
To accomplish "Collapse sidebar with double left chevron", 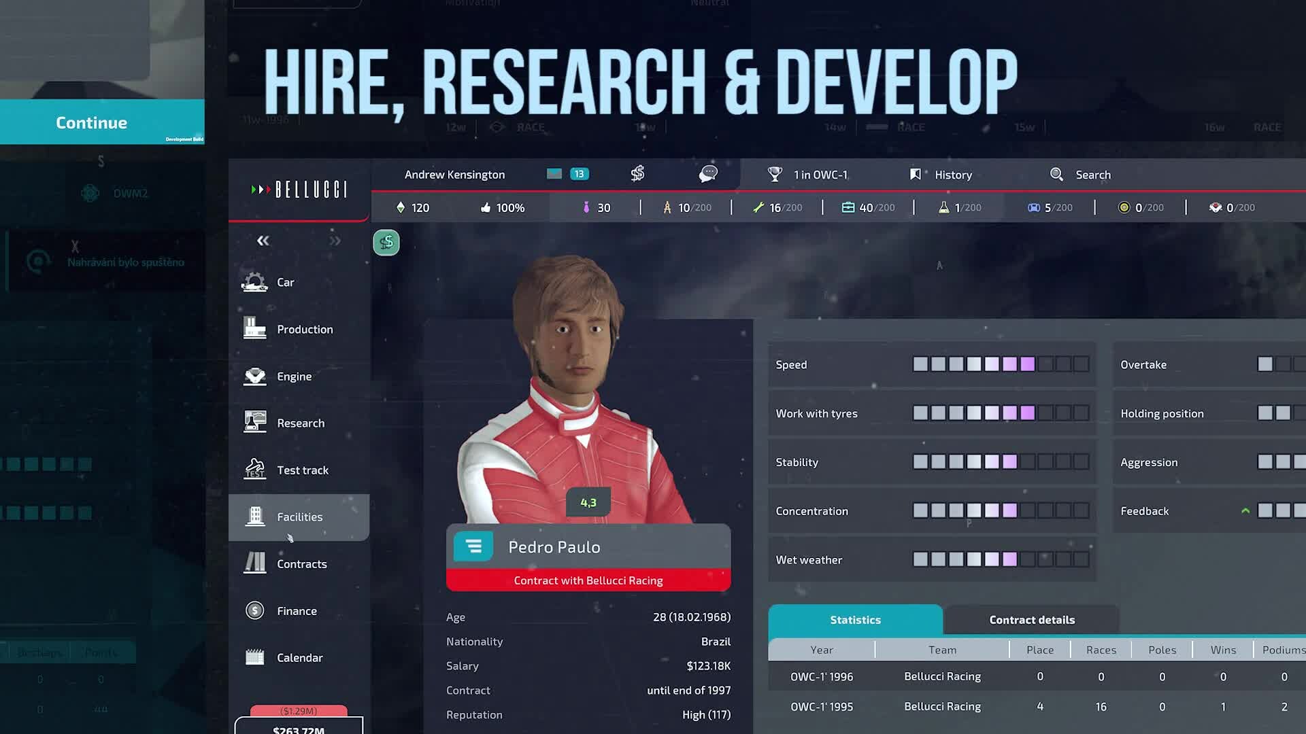I will pyautogui.click(x=263, y=241).
